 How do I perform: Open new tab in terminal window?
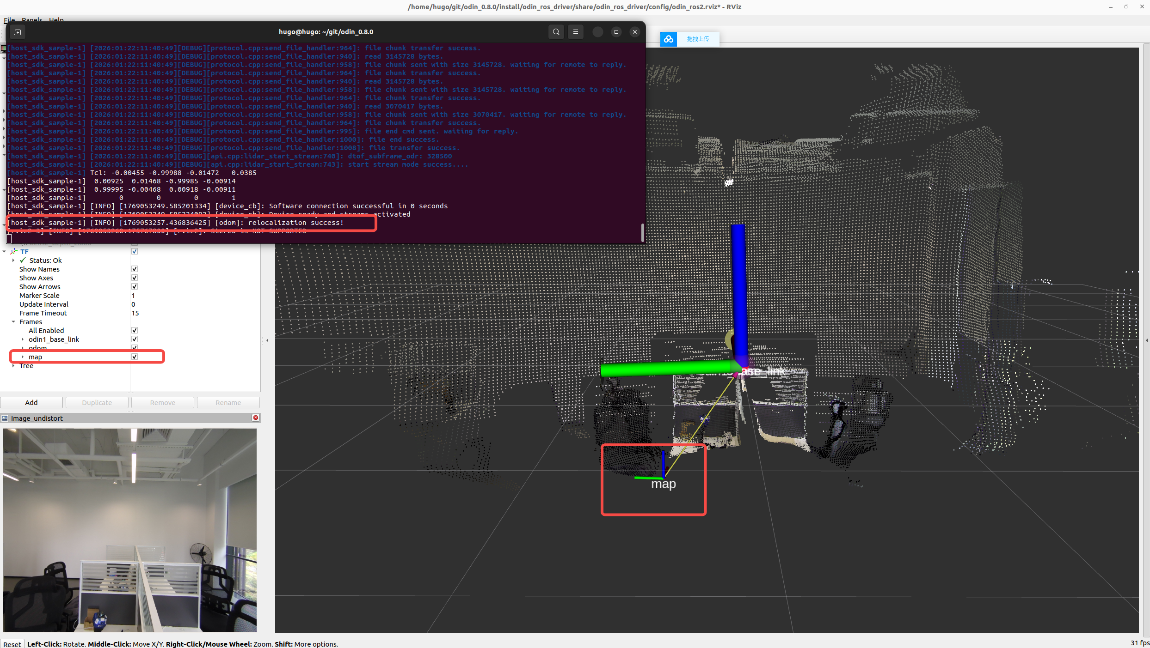click(18, 32)
